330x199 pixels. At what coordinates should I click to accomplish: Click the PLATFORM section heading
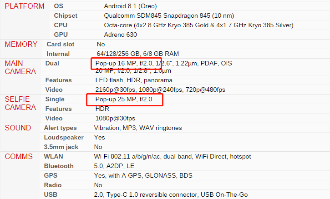25,6
